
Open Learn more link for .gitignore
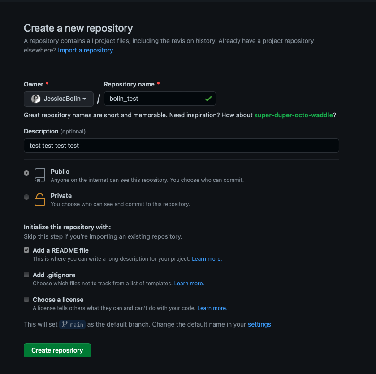[x=189, y=284]
